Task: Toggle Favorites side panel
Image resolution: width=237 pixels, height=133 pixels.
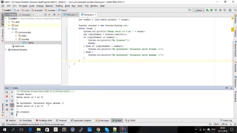Action: click(x=3, y=110)
